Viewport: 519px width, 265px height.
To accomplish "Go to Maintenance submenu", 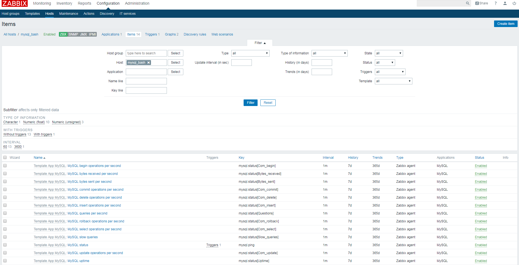I will coord(69,14).
